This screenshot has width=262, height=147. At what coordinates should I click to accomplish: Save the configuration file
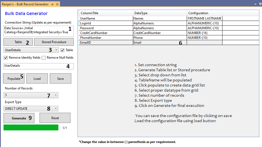[61, 78]
